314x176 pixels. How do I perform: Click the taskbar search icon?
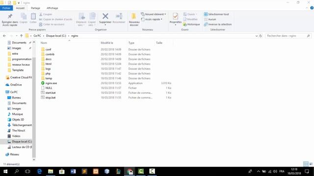[x=17, y=171]
